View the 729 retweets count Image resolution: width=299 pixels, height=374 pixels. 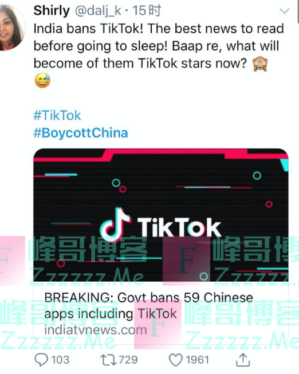tap(128, 360)
